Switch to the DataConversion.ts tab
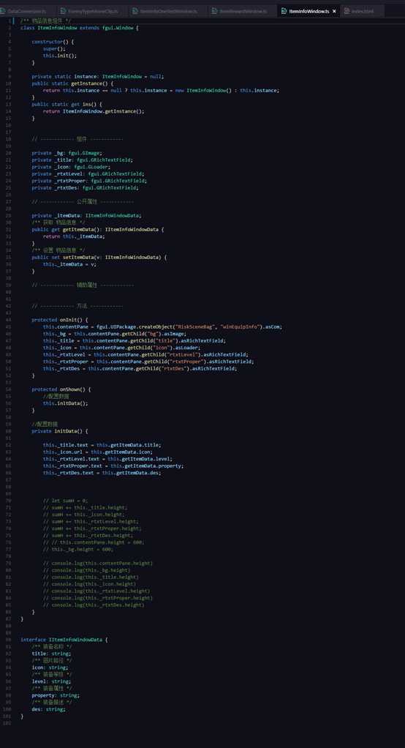 coord(26,11)
